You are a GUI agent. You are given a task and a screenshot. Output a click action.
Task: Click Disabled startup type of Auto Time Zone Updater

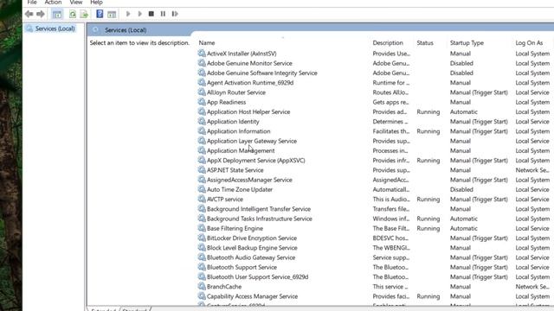tap(461, 189)
